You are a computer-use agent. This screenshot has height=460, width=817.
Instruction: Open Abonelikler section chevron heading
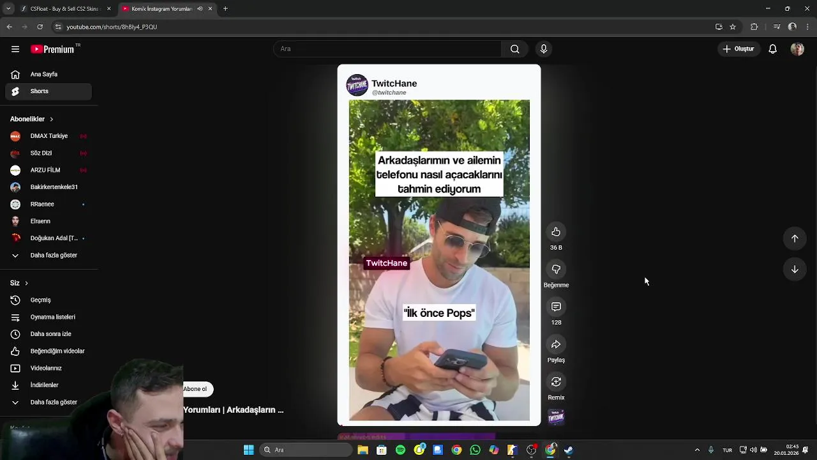[x=32, y=119]
